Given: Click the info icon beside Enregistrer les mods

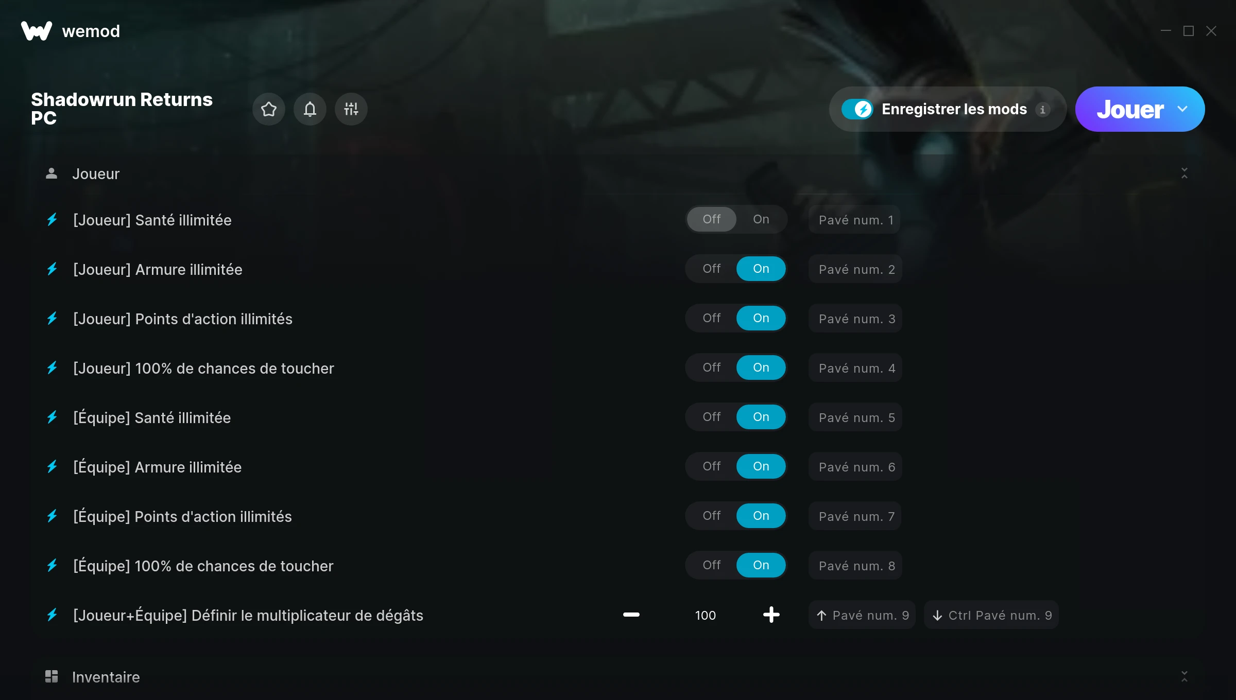Looking at the screenshot, I should click(1043, 110).
